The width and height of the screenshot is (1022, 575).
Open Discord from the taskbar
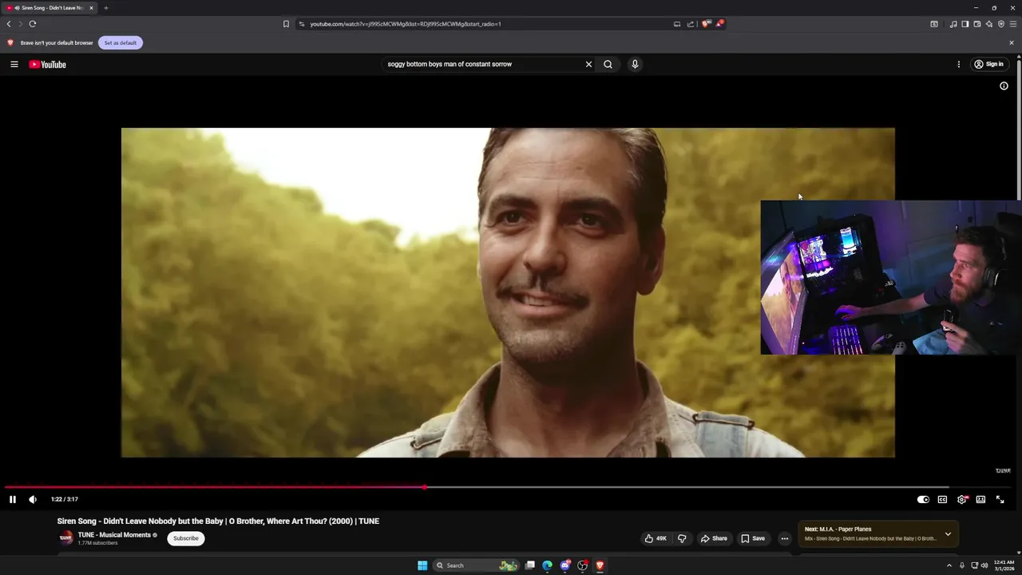[565, 565]
